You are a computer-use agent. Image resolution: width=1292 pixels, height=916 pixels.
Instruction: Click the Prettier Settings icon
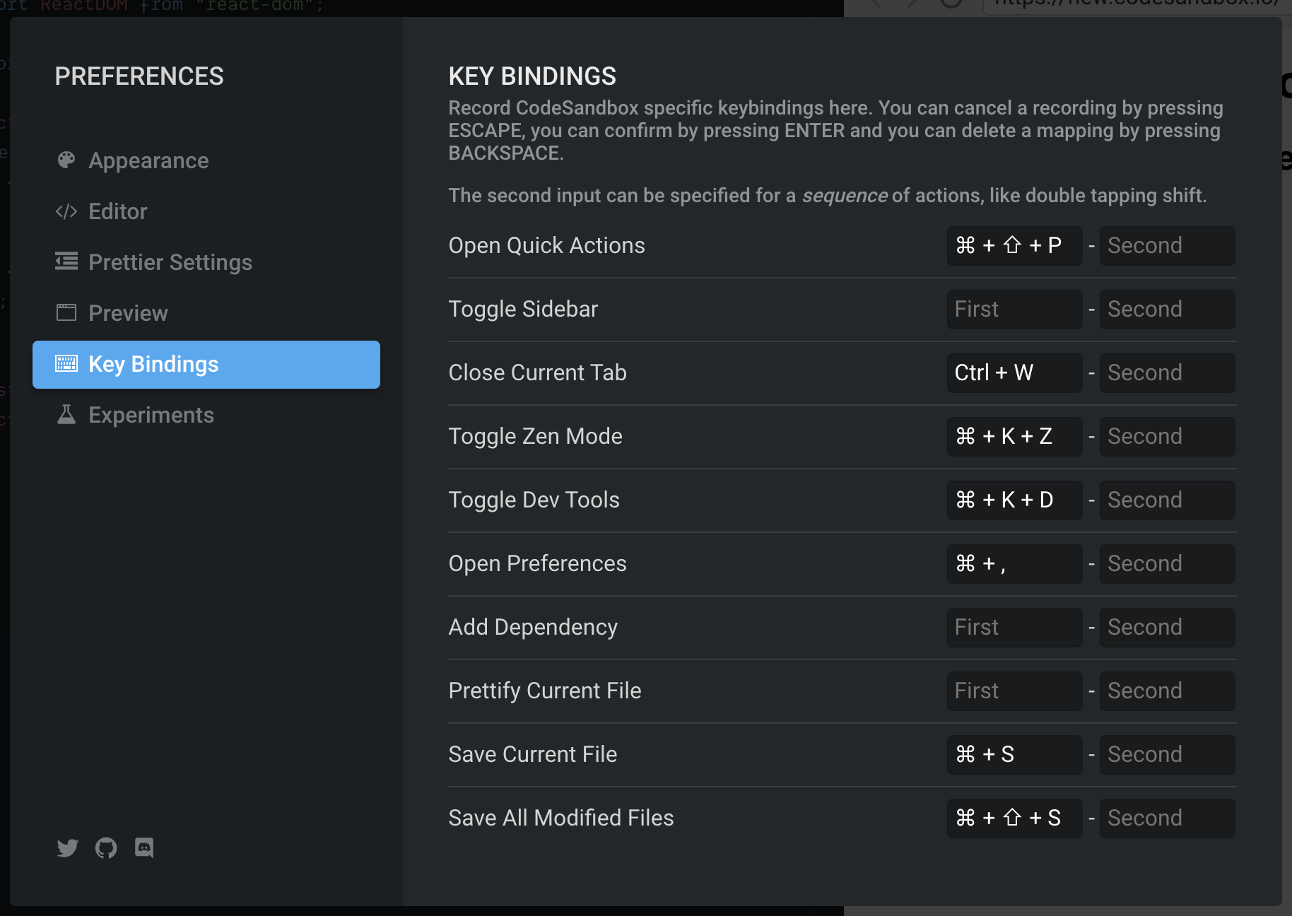tap(66, 262)
